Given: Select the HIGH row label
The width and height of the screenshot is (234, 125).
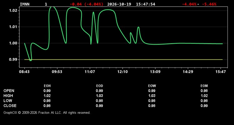Looking at the screenshot, I should click(8, 96).
